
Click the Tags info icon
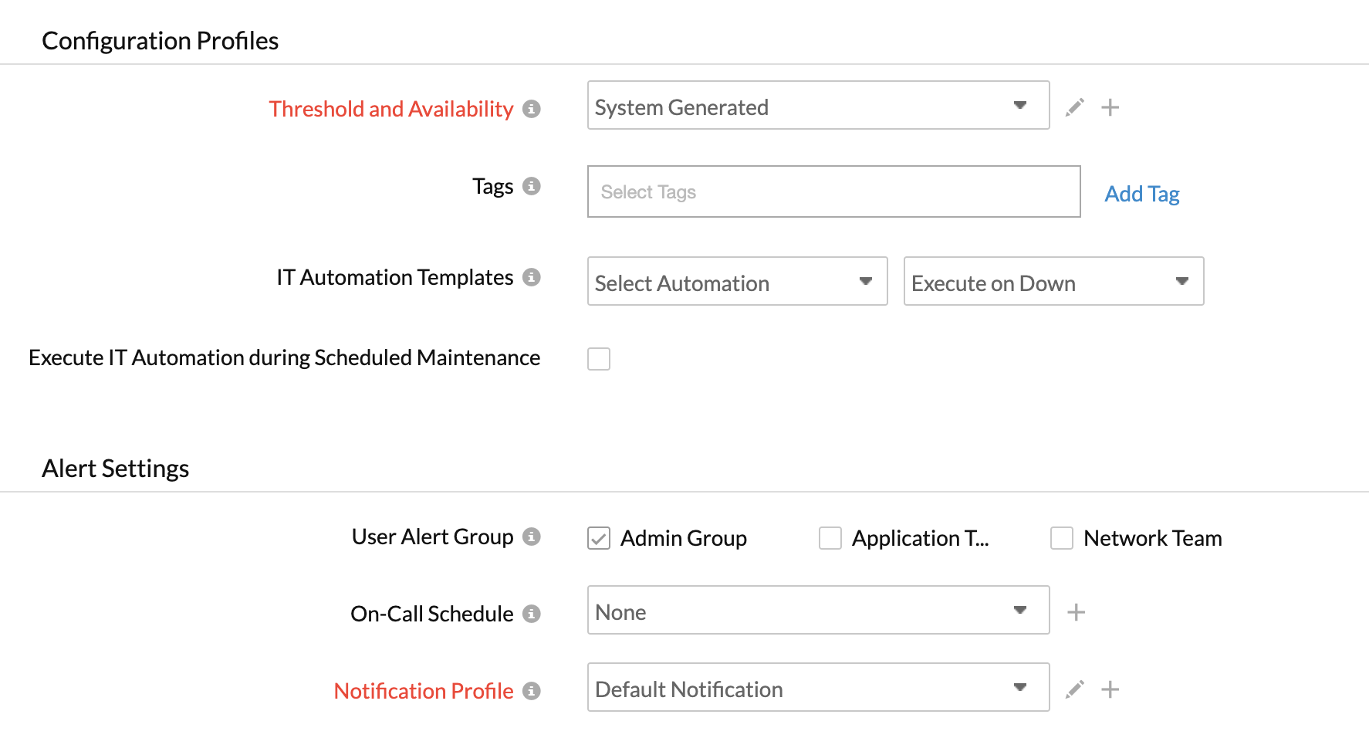(x=531, y=186)
